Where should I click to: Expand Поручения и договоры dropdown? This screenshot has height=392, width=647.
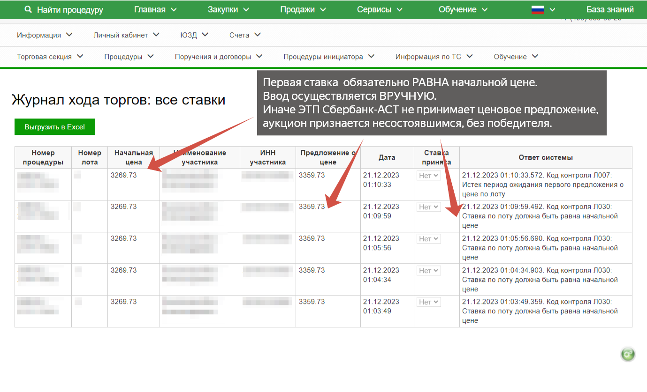click(219, 57)
